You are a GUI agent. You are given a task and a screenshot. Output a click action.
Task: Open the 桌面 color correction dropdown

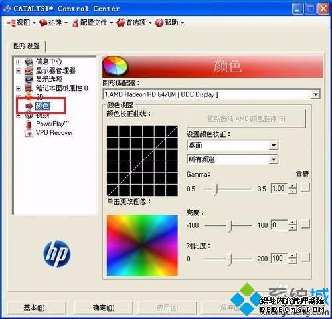click(274, 146)
